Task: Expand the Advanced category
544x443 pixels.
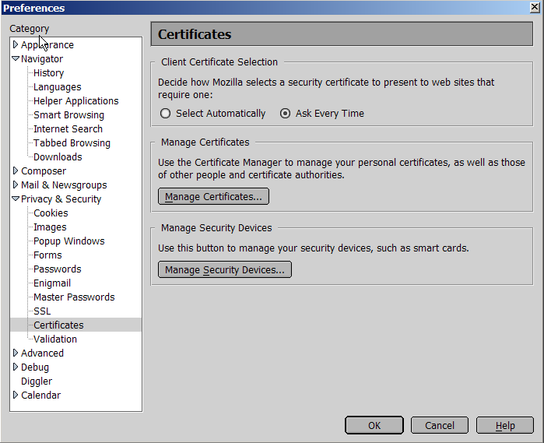Action: tap(16, 353)
